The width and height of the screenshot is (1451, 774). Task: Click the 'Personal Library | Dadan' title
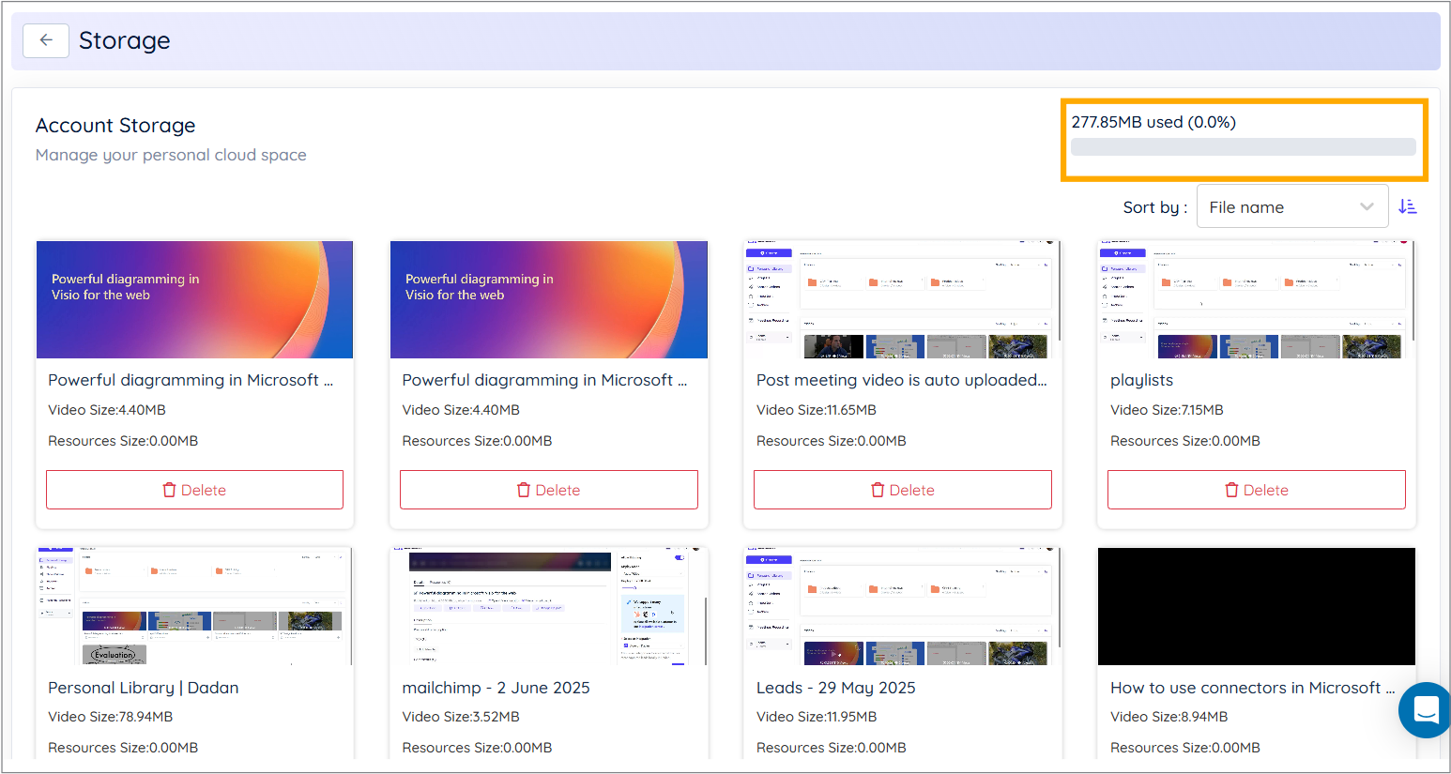click(x=143, y=688)
